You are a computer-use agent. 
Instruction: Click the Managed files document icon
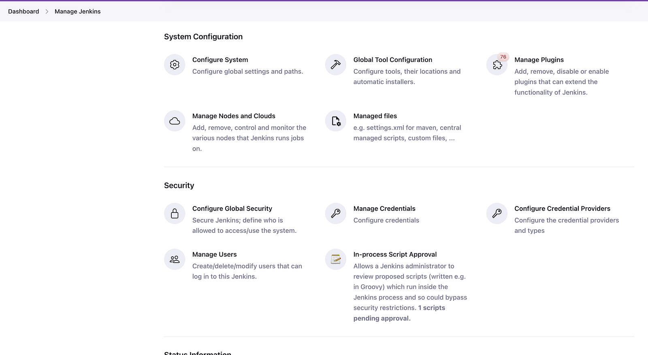coord(336,121)
